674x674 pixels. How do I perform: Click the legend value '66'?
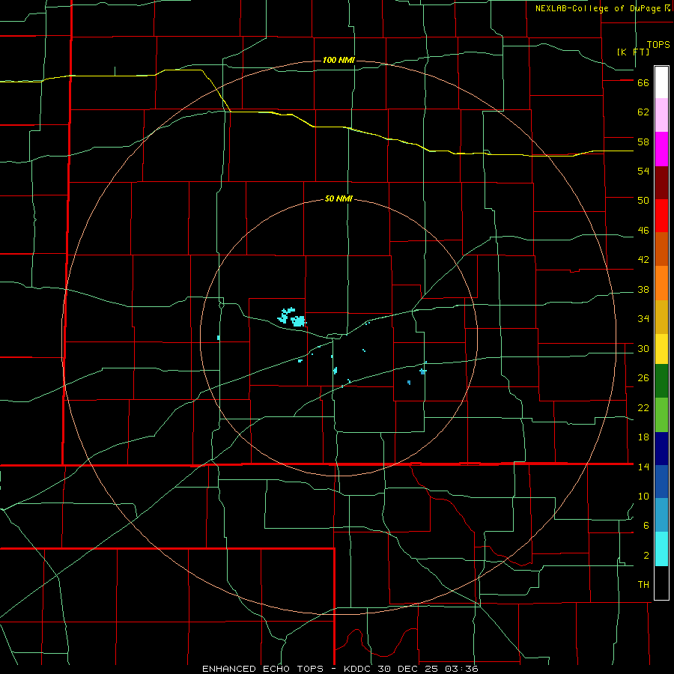point(643,83)
